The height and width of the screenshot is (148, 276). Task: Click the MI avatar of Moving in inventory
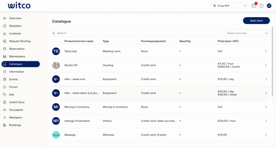[56, 107]
